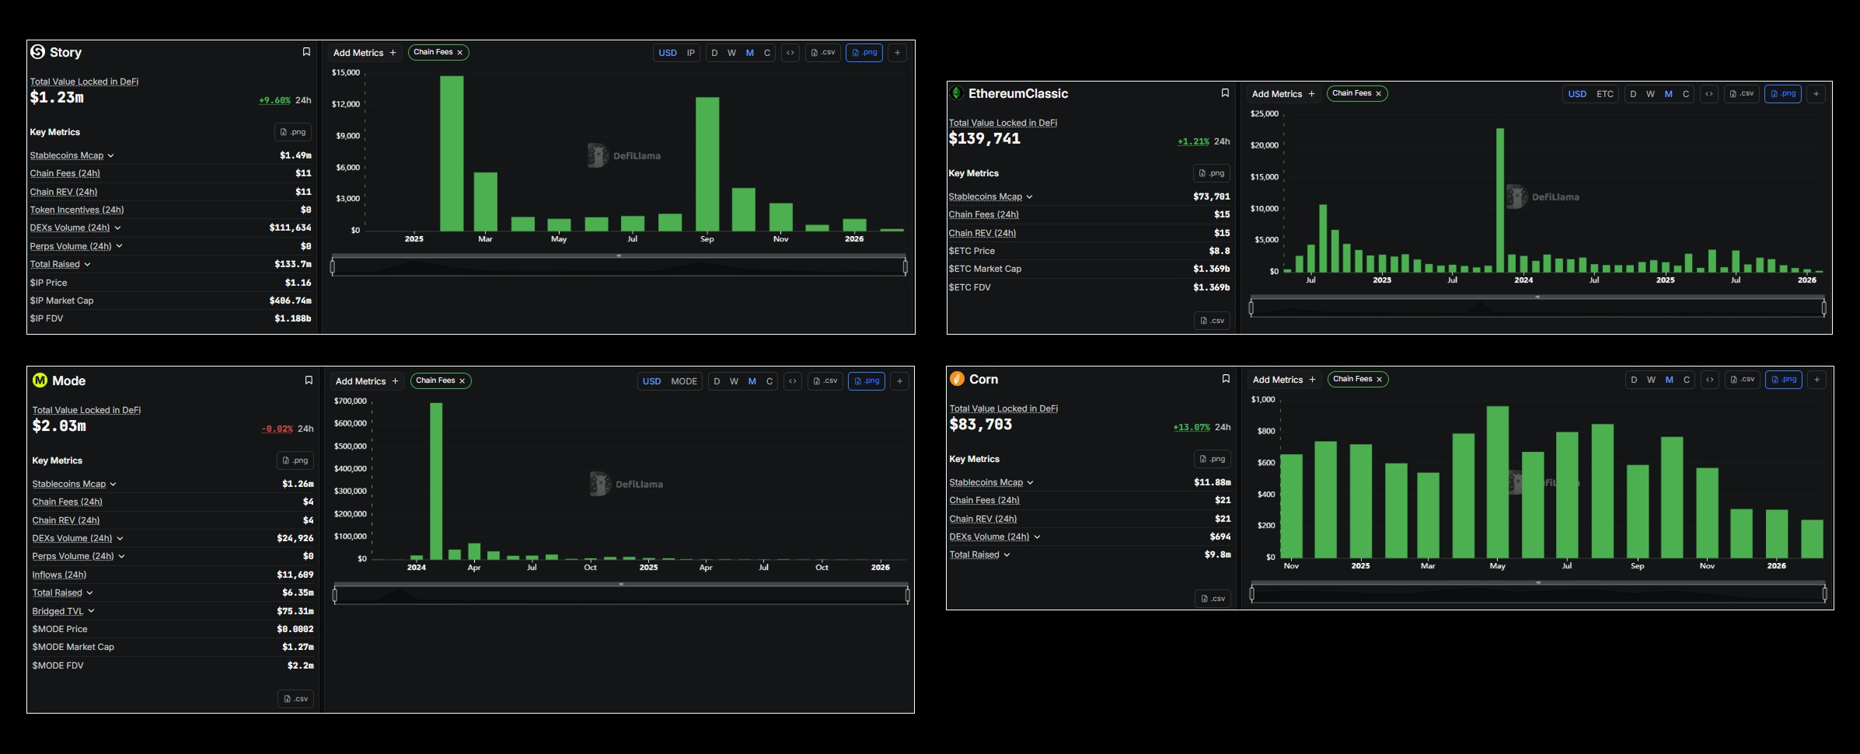1860x754 pixels.
Task: Download Corn Key Metrics as .png
Action: [x=1213, y=459]
